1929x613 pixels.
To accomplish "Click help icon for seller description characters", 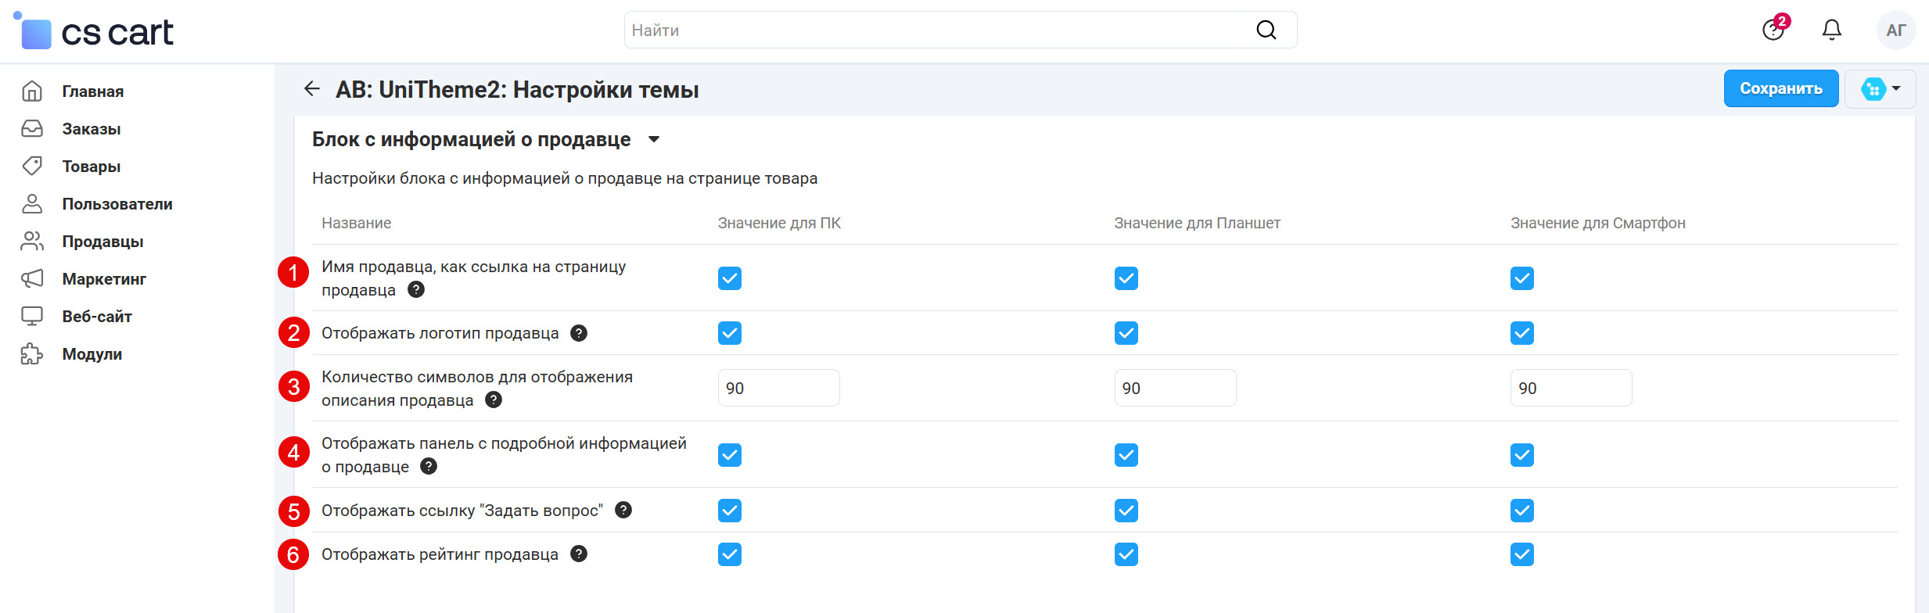I will (x=494, y=400).
